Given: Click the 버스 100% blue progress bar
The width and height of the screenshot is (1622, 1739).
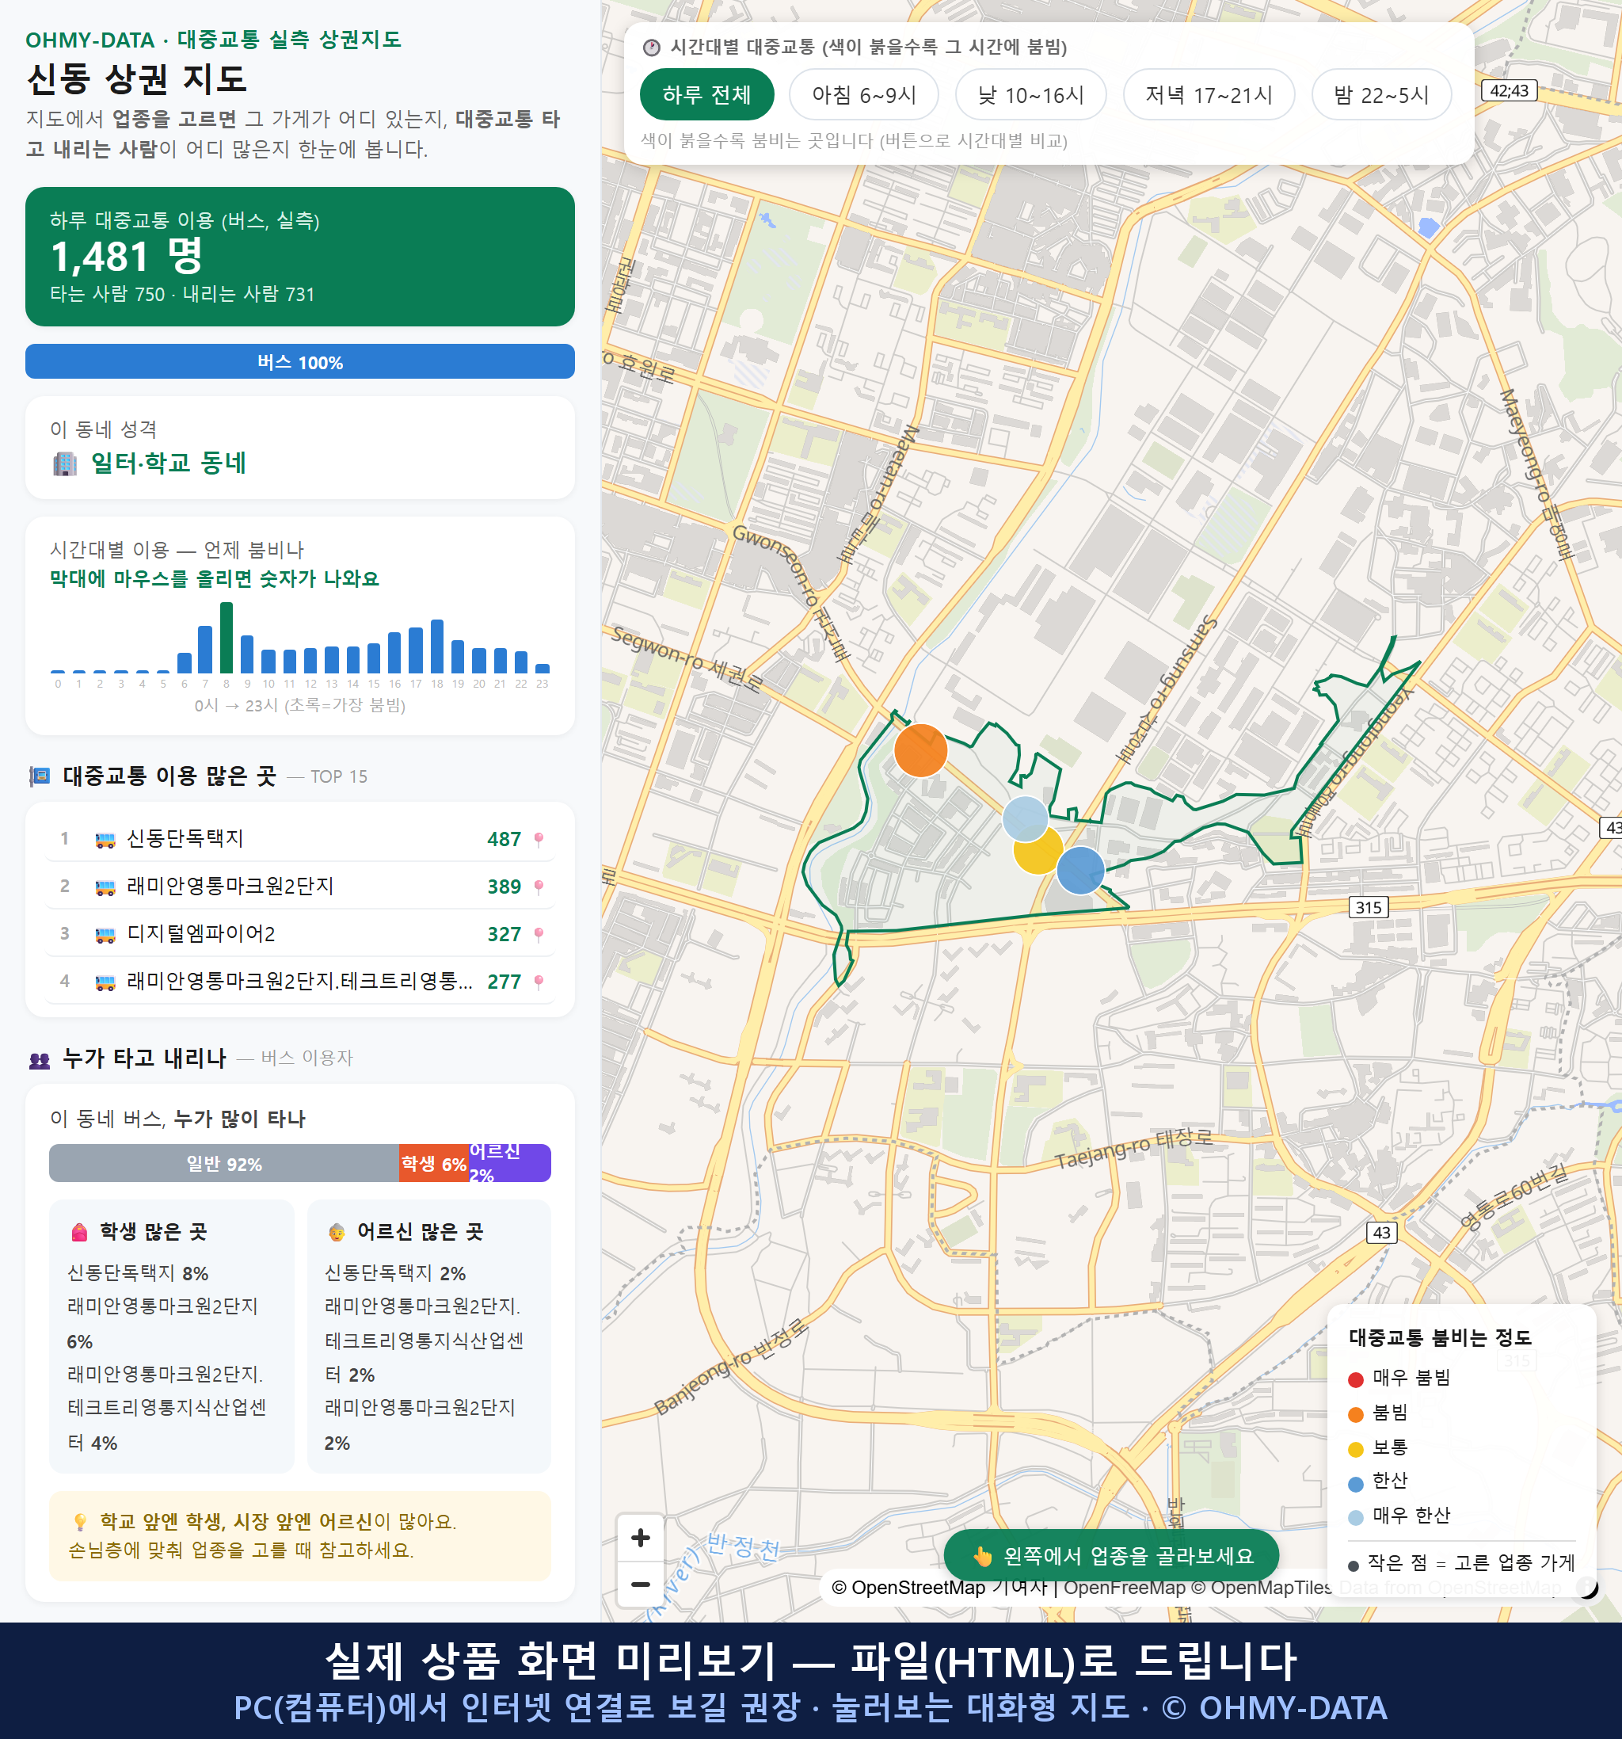Looking at the screenshot, I should 300,361.
